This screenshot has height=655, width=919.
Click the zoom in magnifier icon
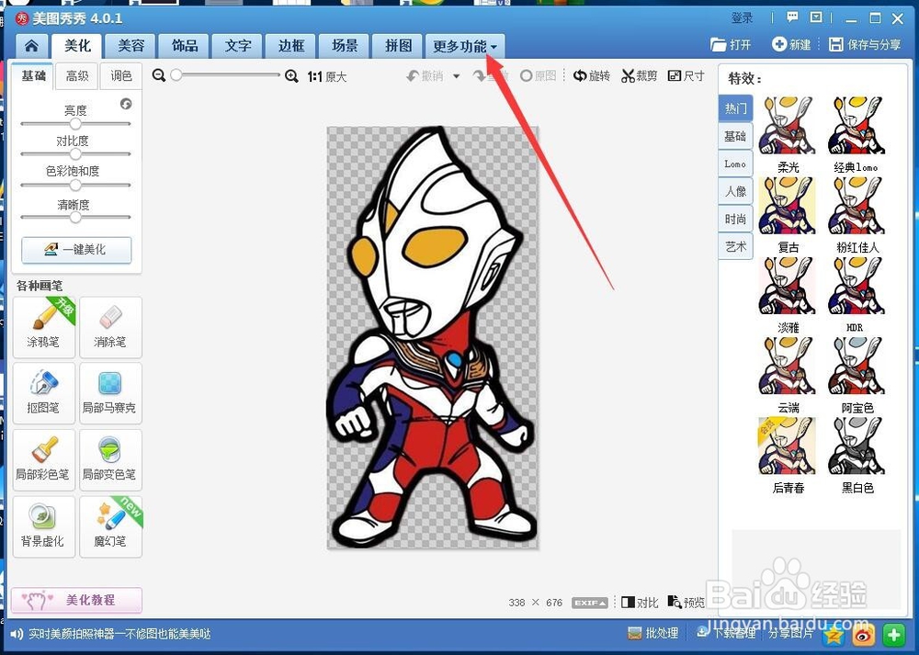point(291,75)
